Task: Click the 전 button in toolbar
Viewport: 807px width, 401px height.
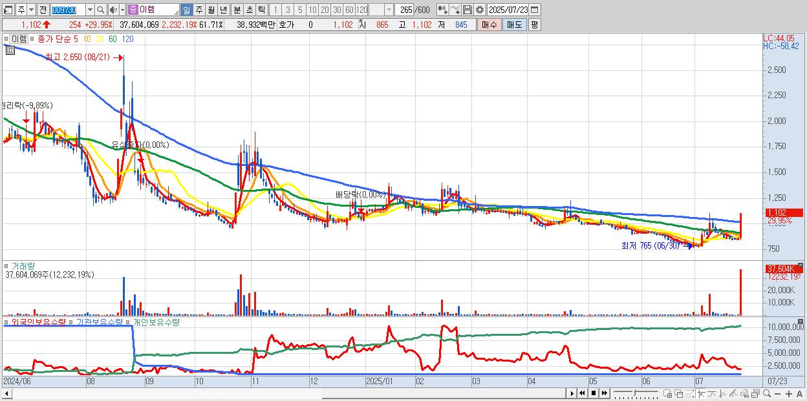Action: (43, 10)
